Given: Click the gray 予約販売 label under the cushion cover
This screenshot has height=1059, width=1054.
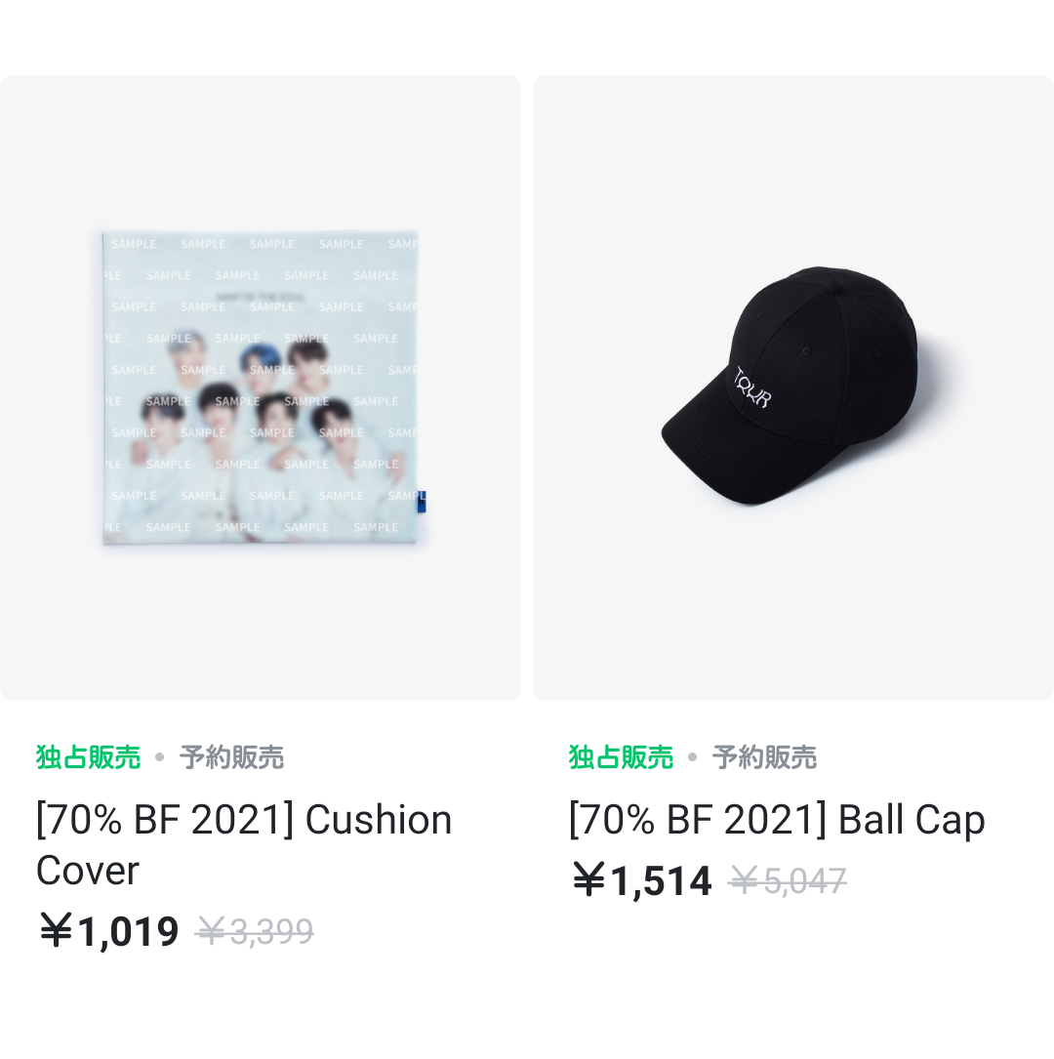Looking at the screenshot, I should (x=231, y=757).
